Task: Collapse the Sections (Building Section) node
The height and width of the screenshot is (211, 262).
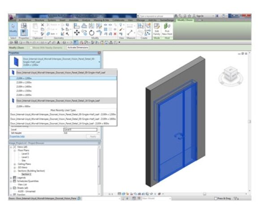Action: click(x=15, y=171)
